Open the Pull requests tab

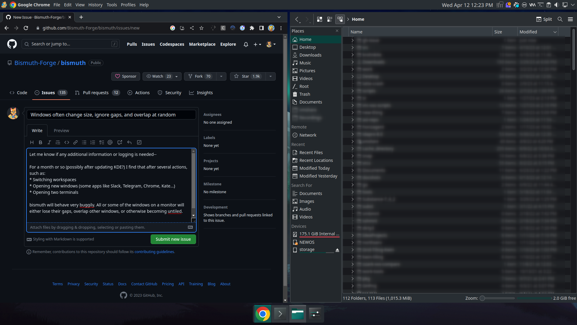coord(98,93)
